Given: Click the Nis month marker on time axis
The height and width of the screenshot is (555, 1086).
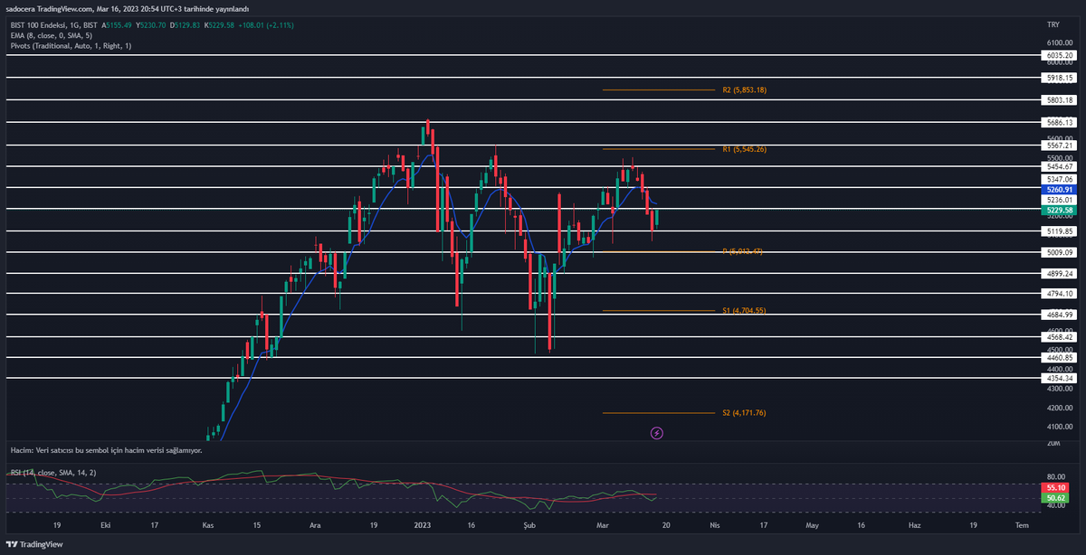Looking at the screenshot, I should click(x=715, y=524).
